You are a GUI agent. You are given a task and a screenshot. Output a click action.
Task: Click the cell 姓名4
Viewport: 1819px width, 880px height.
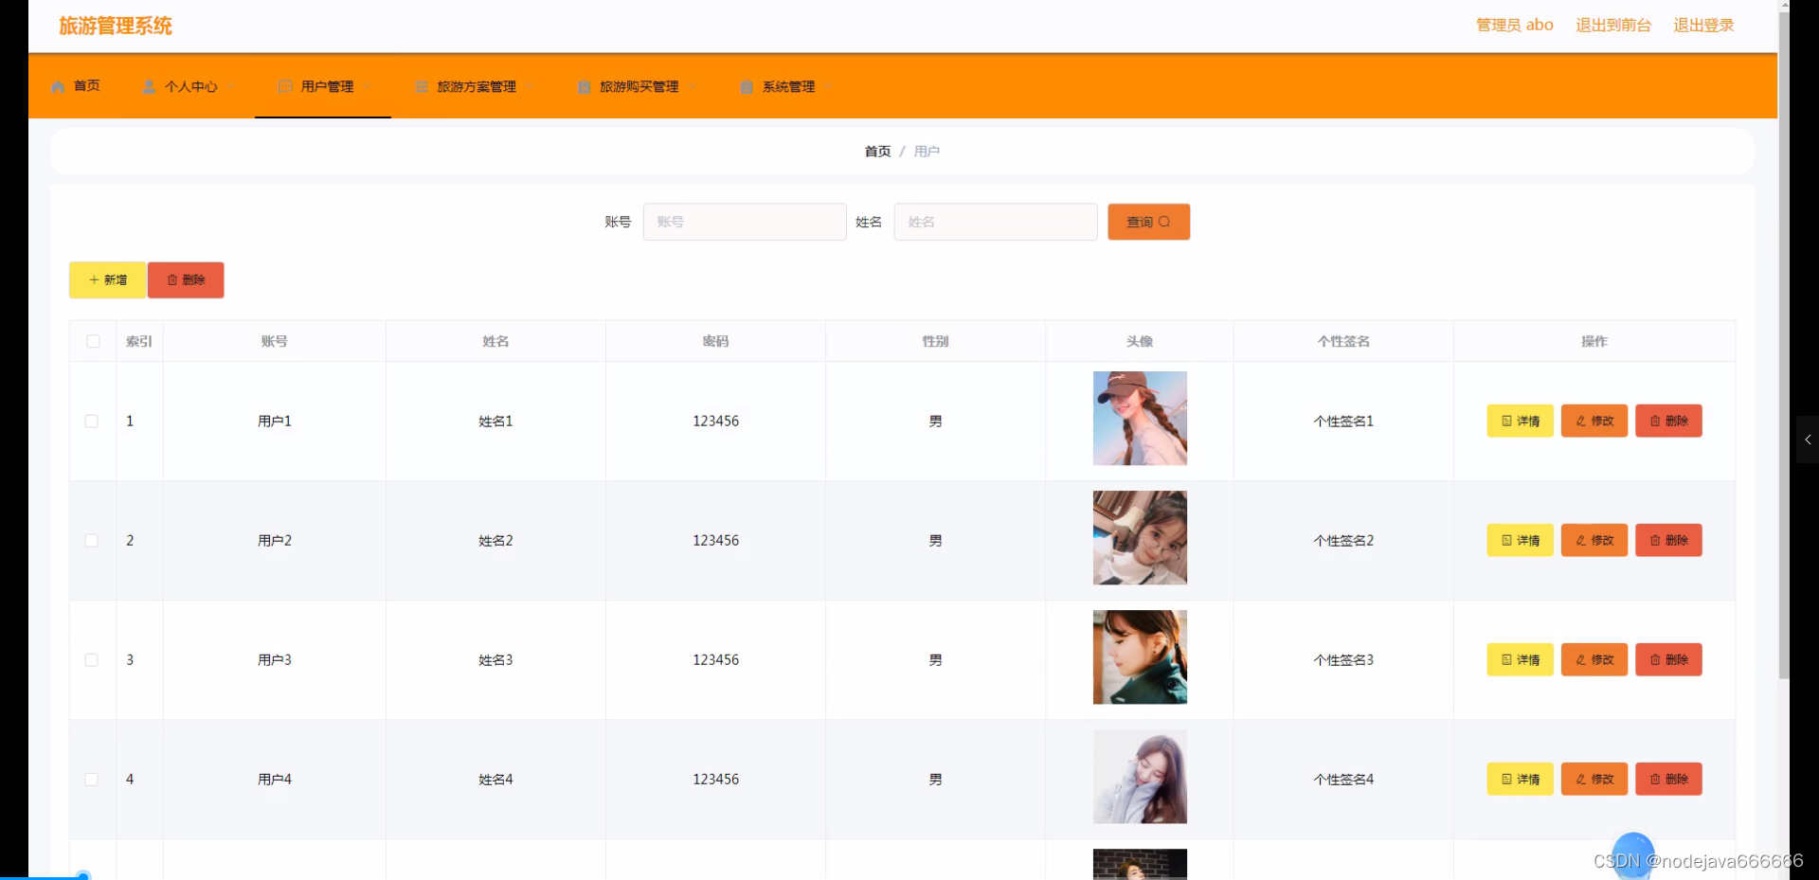(x=495, y=779)
